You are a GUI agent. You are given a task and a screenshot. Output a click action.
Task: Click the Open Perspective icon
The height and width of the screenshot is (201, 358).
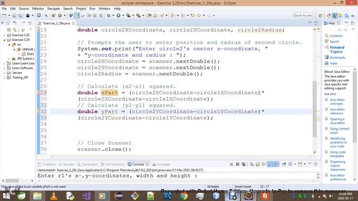[x=321, y=16]
